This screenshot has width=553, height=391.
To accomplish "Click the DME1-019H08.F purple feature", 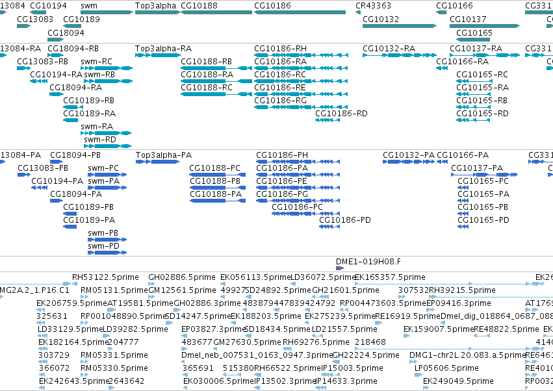I will [340, 268].
